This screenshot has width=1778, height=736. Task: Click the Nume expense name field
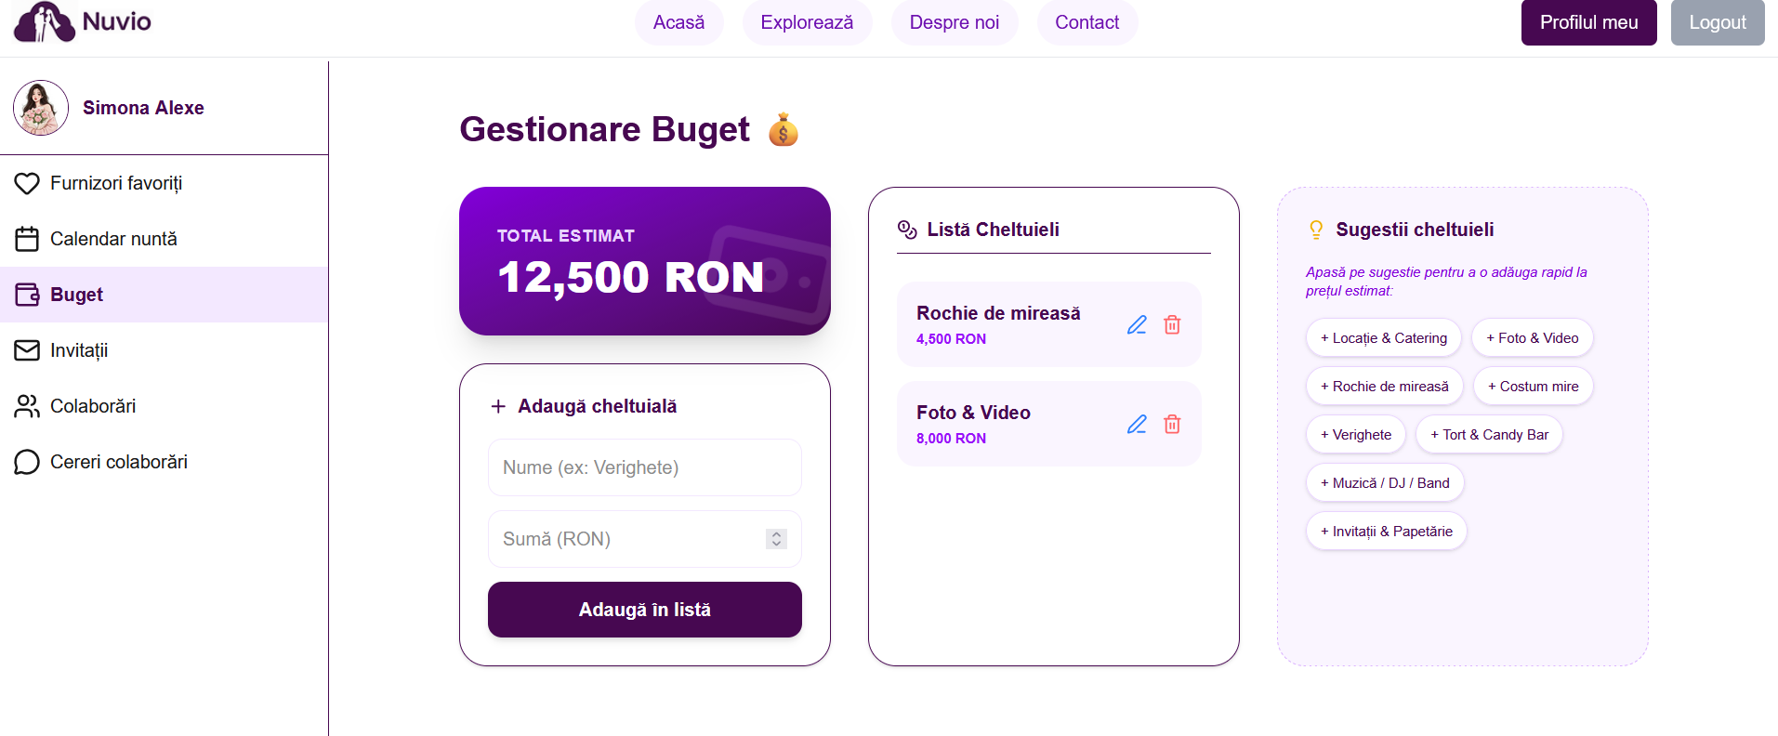tap(644, 467)
